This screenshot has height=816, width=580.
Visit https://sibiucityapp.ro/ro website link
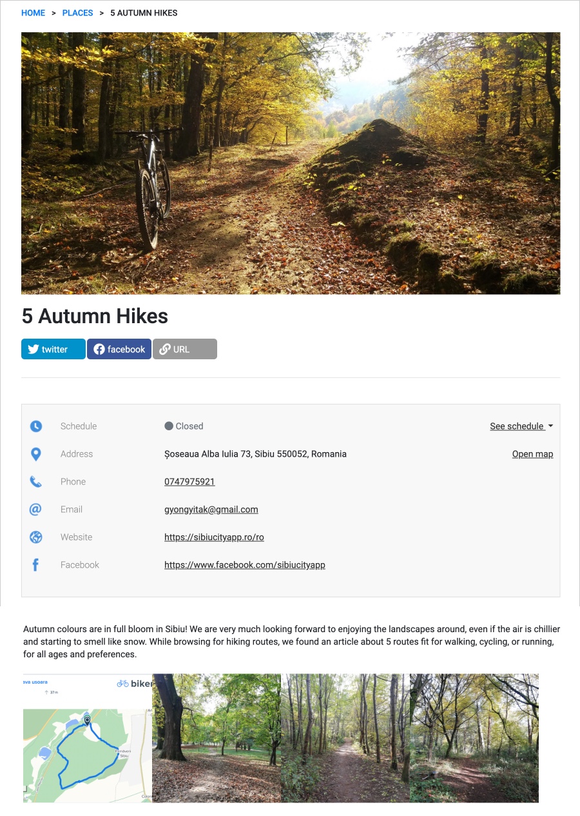[214, 537]
